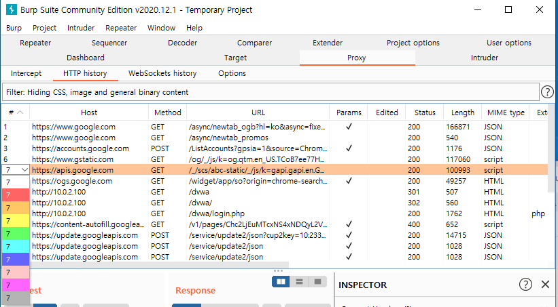Choose the orange highlight color
This screenshot has width=558, height=307.
(x=16, y=208)
